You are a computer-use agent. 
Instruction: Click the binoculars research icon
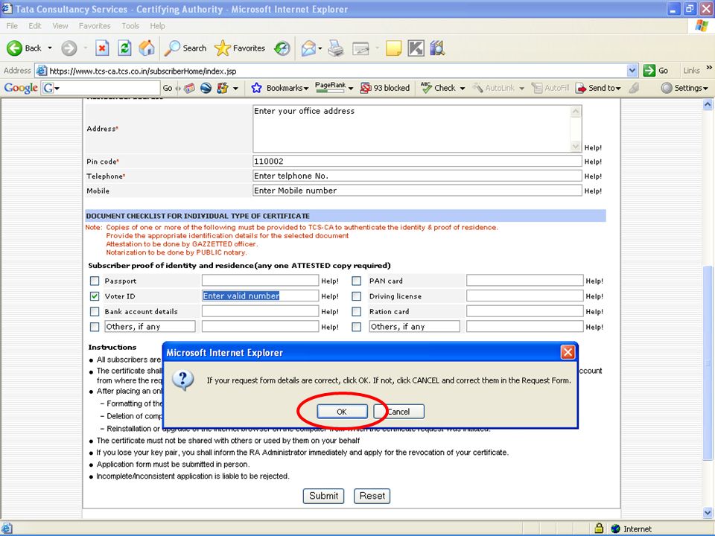[x=437, y=48]
